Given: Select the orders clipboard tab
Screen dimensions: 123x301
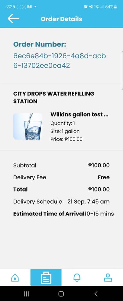Looking at the screenshot, I should click(x=46, y=278).
